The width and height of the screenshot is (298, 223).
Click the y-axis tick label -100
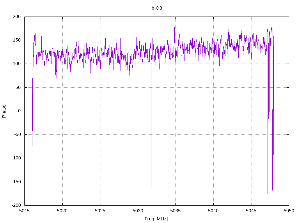coord(16,158)
